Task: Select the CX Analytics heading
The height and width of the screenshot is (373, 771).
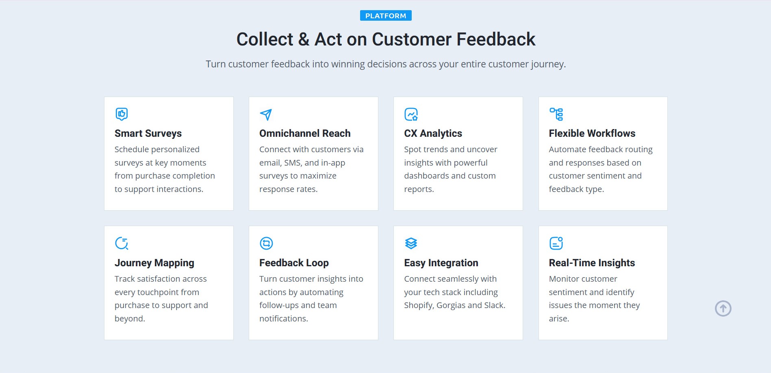Action: 433,133
